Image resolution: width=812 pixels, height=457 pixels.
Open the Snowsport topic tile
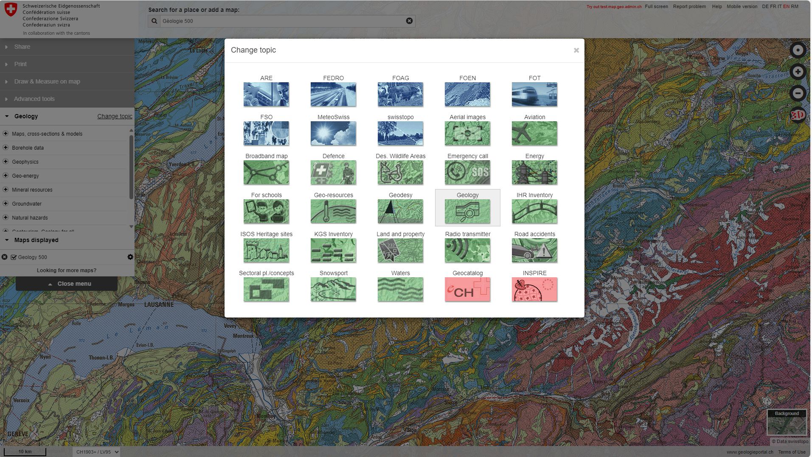[x=333, y=289]
